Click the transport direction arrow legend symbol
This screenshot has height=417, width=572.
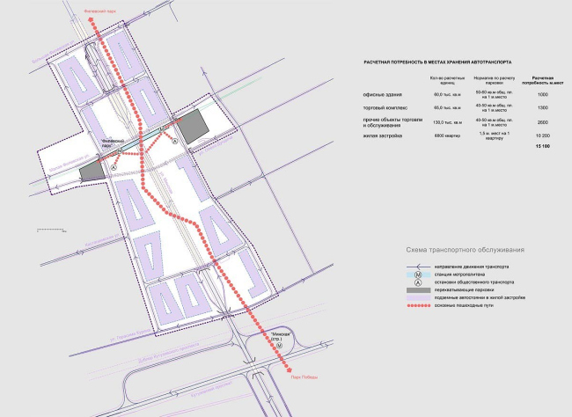(x=420, y=267)
